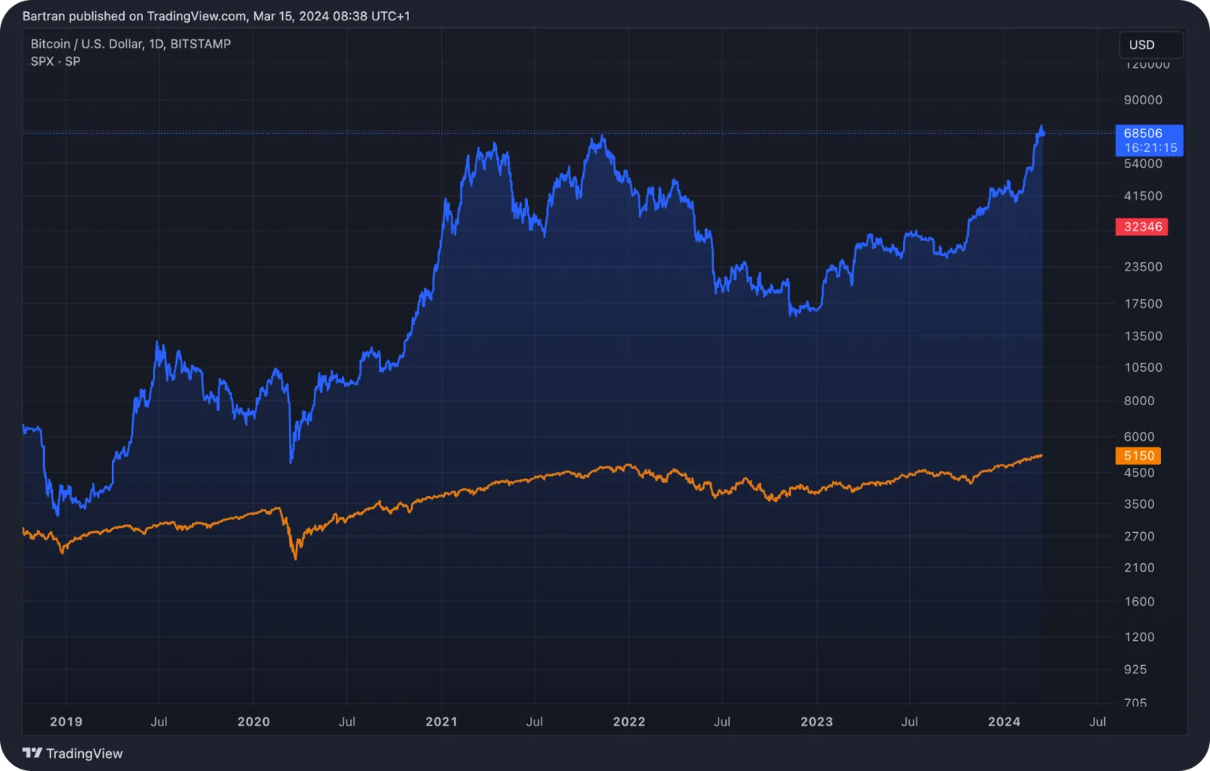1210x771 pixels.
Task: Click the 1600 price scale value
Action: point(1139,602)
